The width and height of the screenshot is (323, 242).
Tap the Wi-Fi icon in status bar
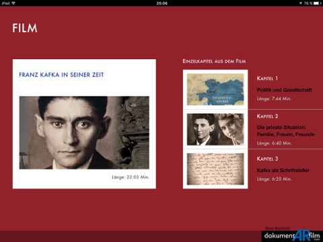point(13,3)
